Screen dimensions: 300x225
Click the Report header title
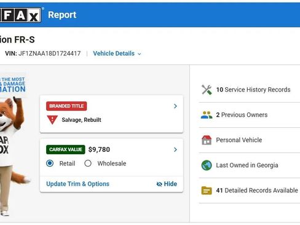tap(62, 15)
